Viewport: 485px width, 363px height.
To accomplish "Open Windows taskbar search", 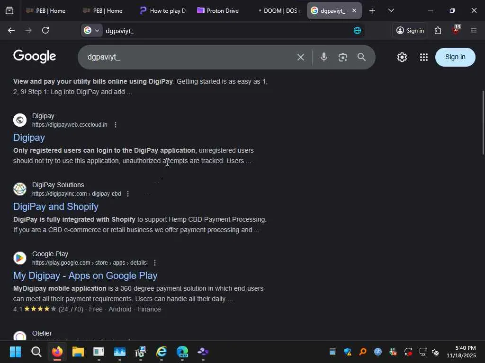I will point(36,352).
